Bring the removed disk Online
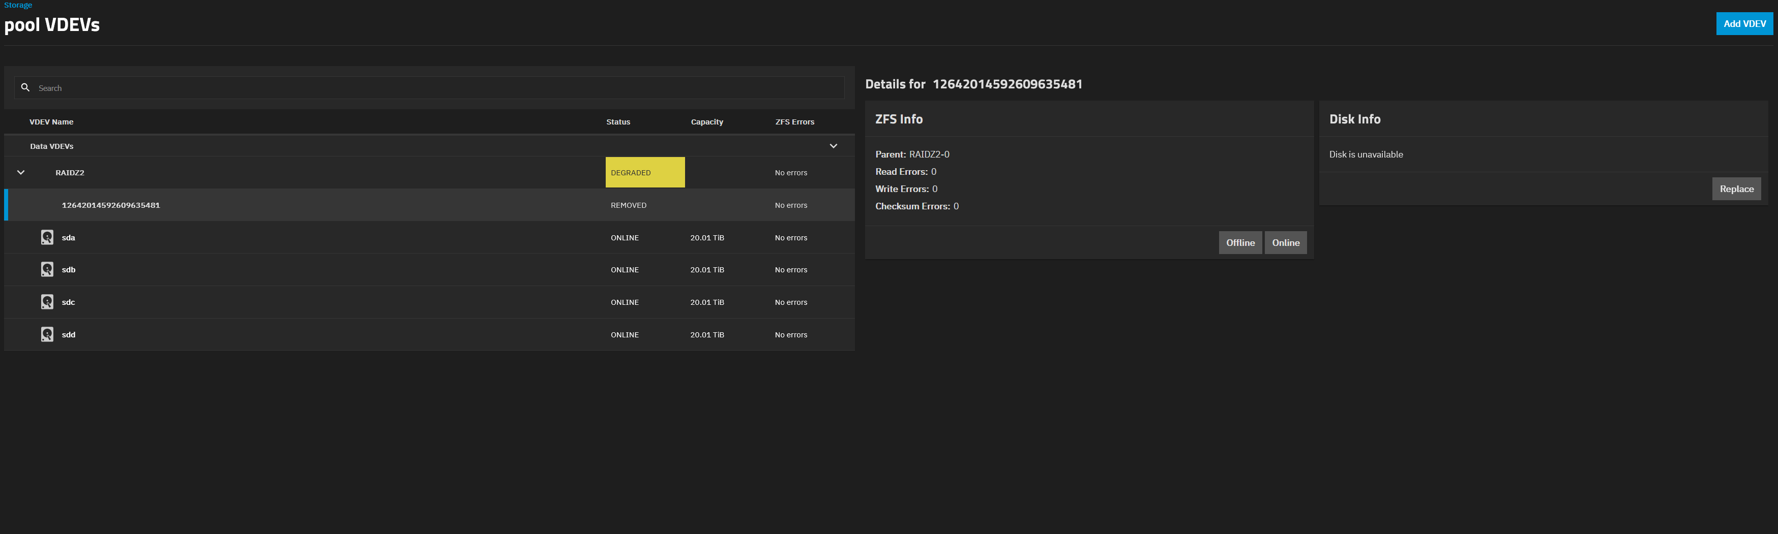The height and width of the screenshot is (534, 1778). point(1285,243)
